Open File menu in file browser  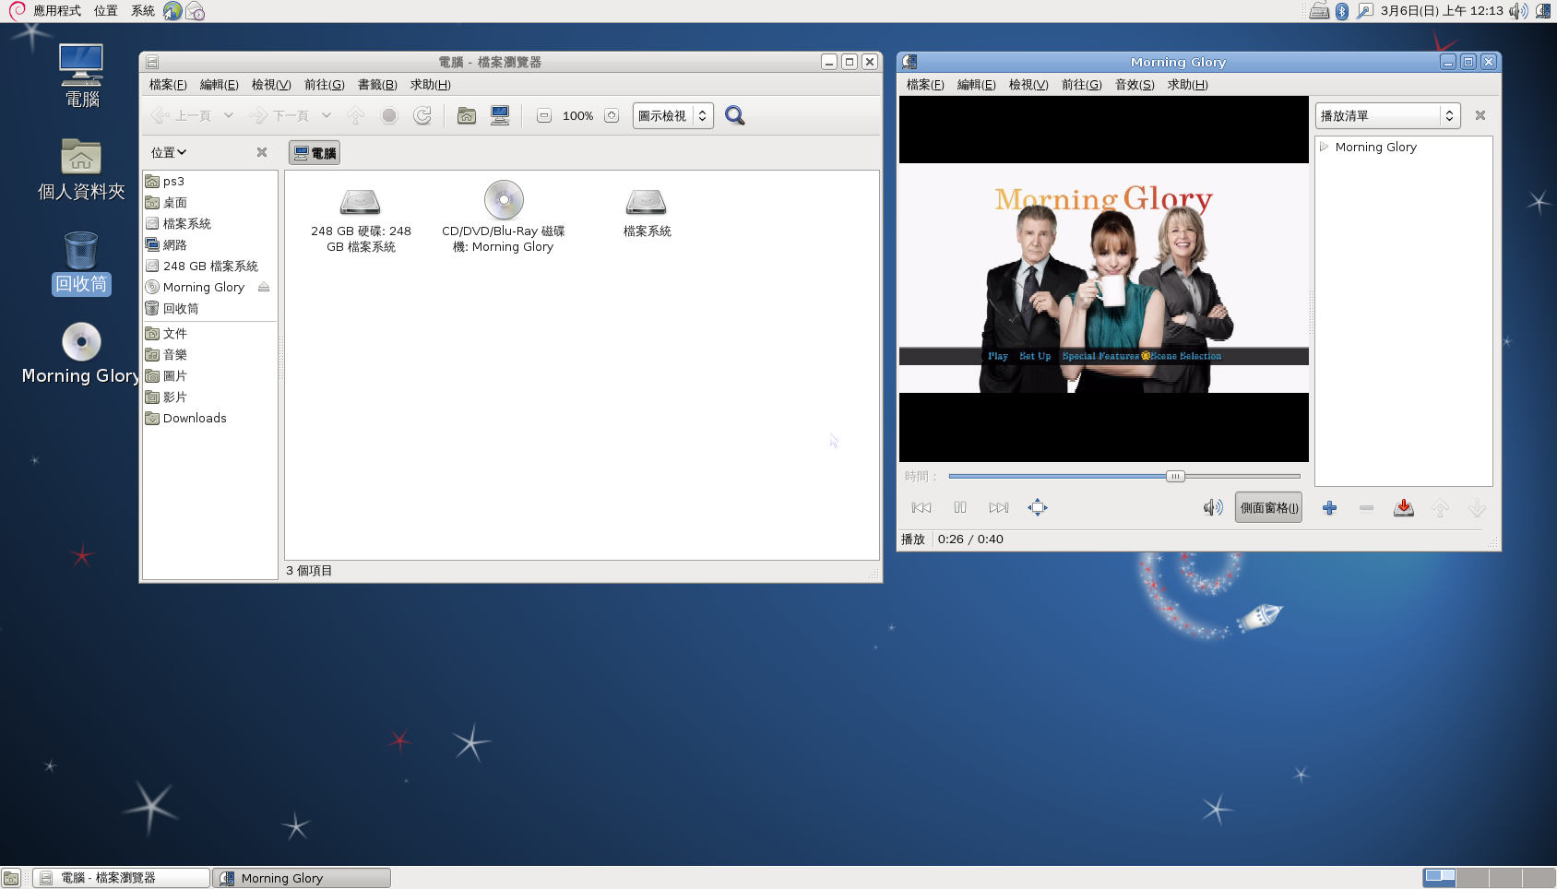point(168,85)
